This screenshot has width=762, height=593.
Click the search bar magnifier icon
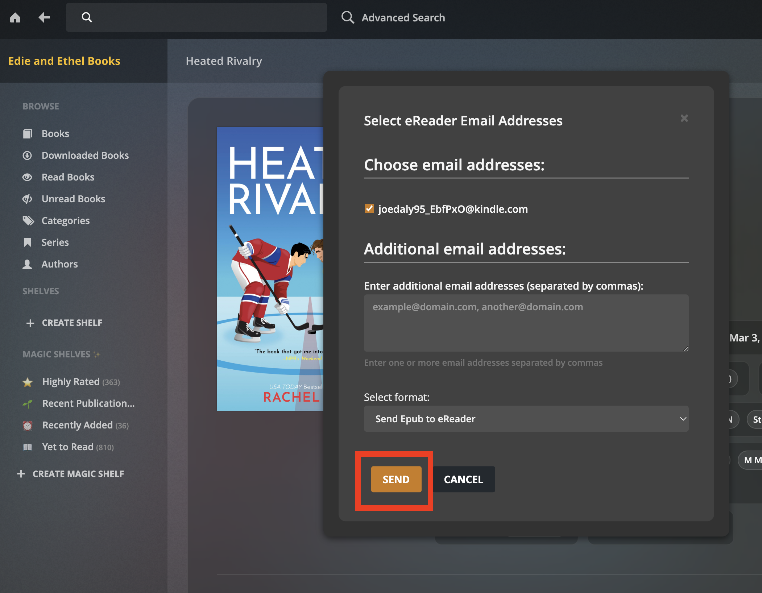[87, 17]
